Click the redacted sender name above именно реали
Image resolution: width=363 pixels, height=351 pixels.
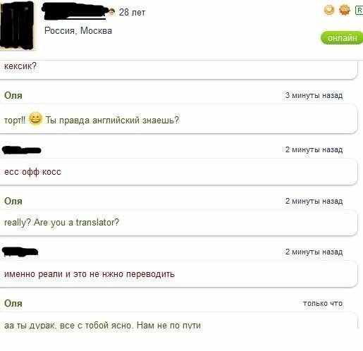[20, 252]
